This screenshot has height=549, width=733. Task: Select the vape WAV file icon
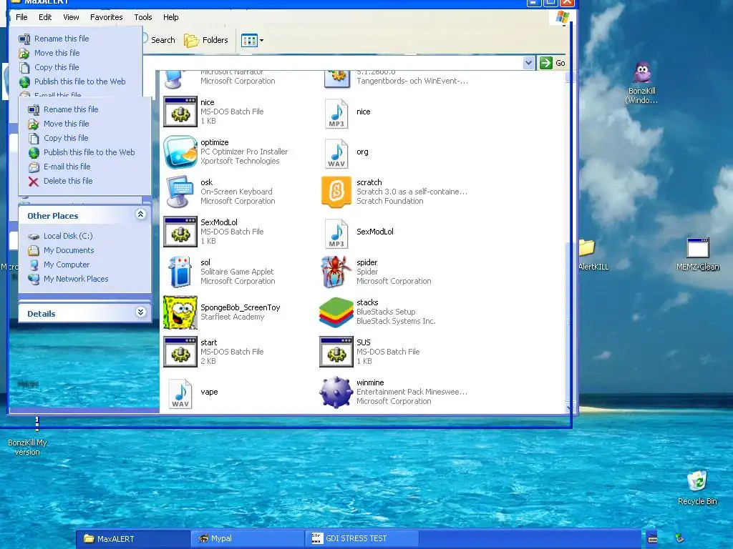tap(180, 394)
